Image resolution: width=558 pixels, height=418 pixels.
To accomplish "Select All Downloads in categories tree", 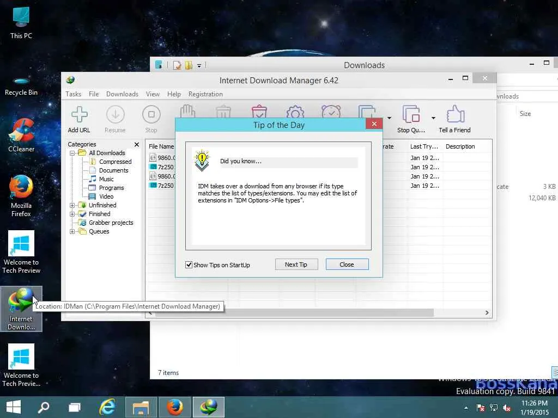I will tap(102, 153).
